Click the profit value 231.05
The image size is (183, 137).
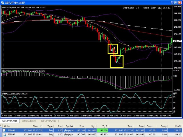(178, 130)
